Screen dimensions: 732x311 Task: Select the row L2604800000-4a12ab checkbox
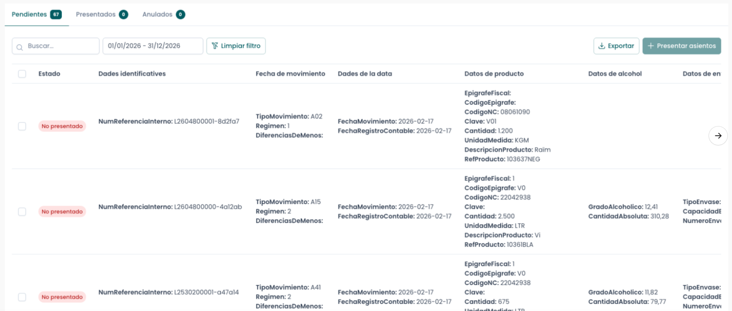tap(22, 212)
